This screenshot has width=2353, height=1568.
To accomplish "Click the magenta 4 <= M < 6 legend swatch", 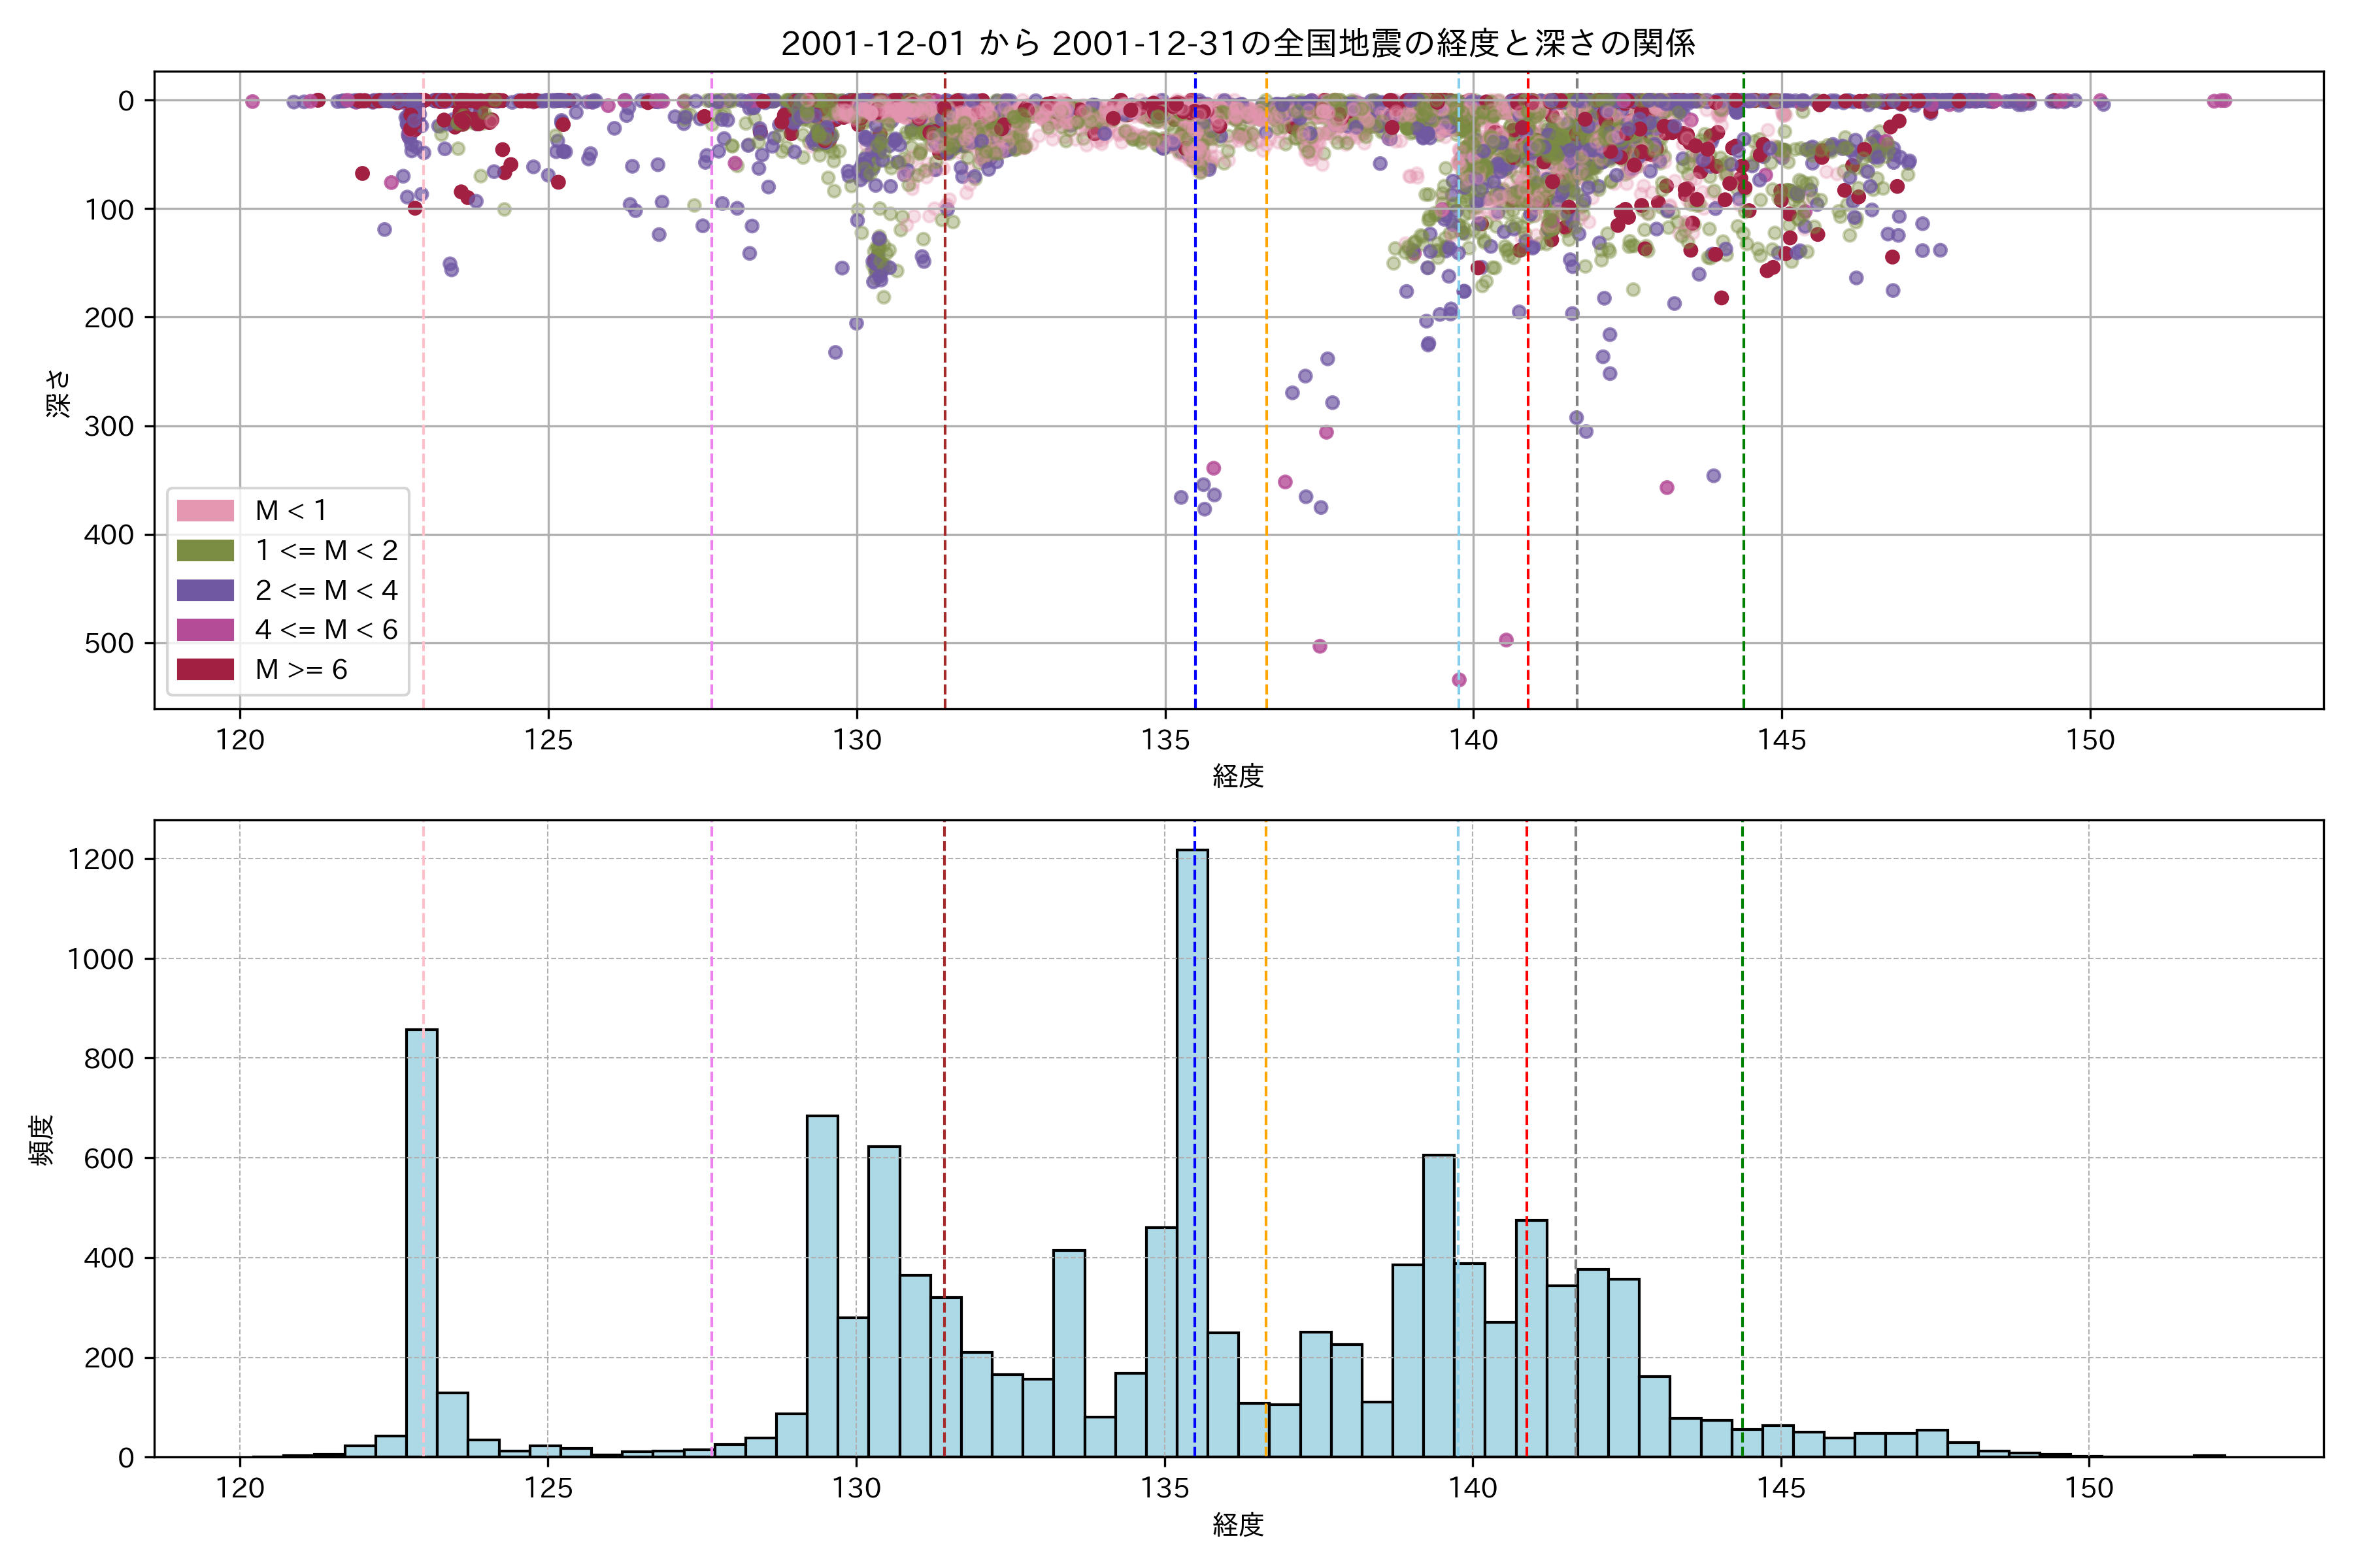I will (x=205, y=630).
